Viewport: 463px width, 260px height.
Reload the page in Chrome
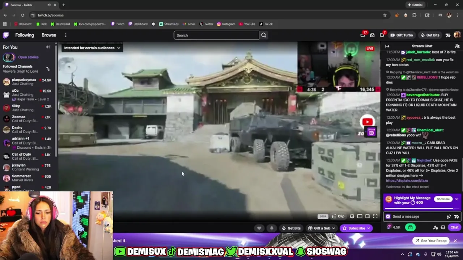coord(22,15)
